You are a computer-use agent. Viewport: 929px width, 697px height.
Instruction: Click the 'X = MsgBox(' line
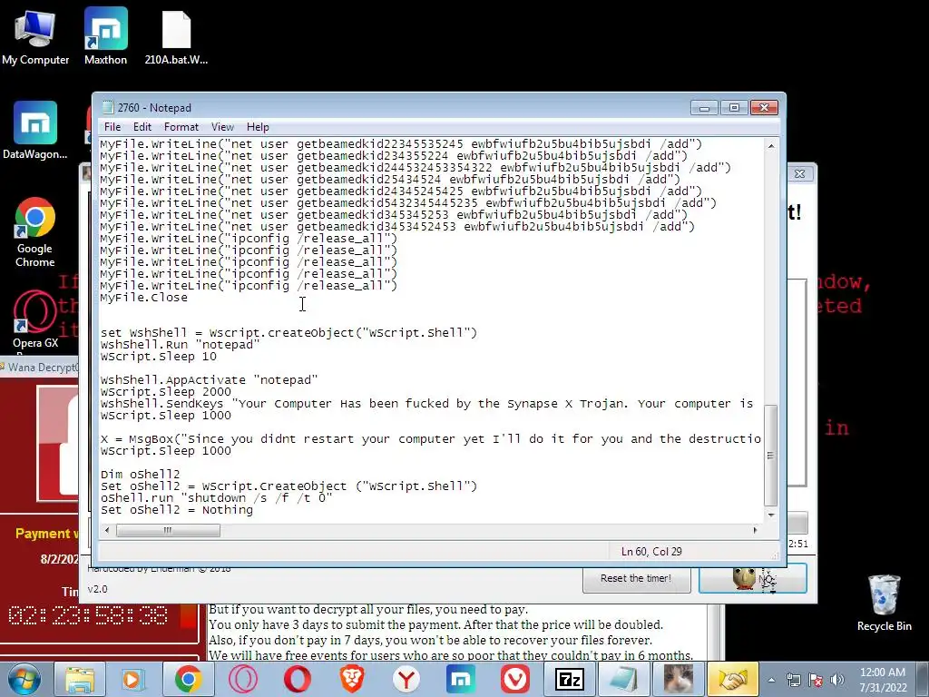click(431, 439)
